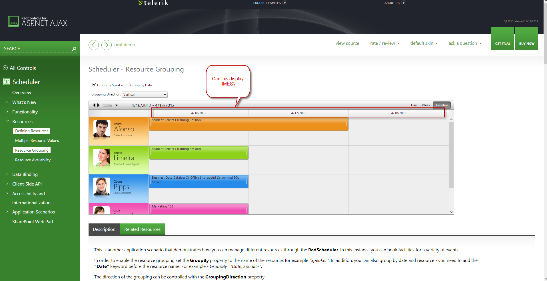Click today link in scheduler
Viewport: 547px width, 281px height.
tap(108, 105)
